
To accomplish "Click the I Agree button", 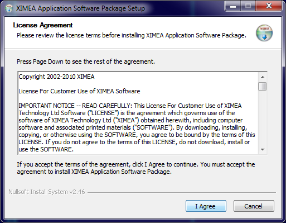I will [206, 206].
